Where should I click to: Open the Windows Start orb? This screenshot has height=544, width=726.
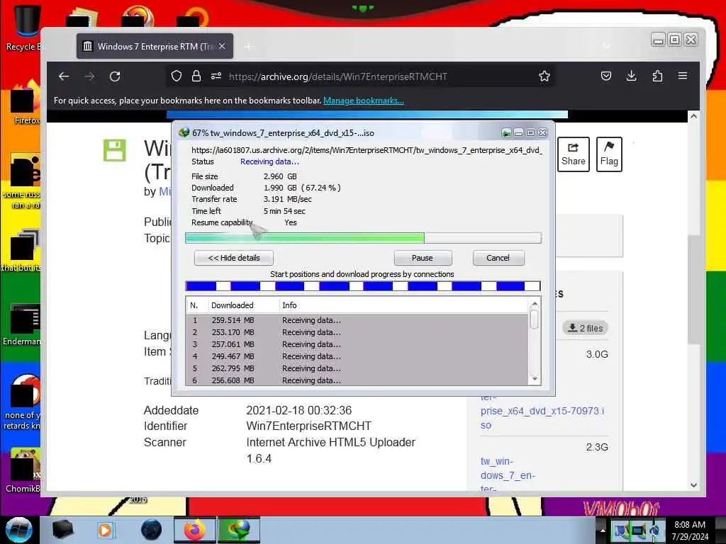coord(18,530)
